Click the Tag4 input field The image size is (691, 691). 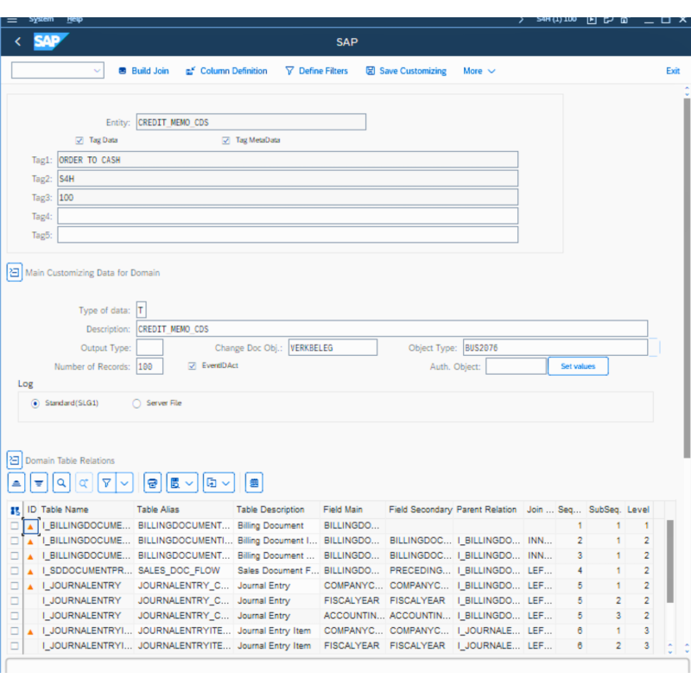288,216
